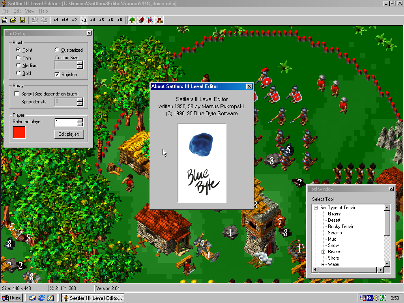Open the Edit menu
Screen dimensions: 404x303
pyautogui.click(x=17, y=11)
